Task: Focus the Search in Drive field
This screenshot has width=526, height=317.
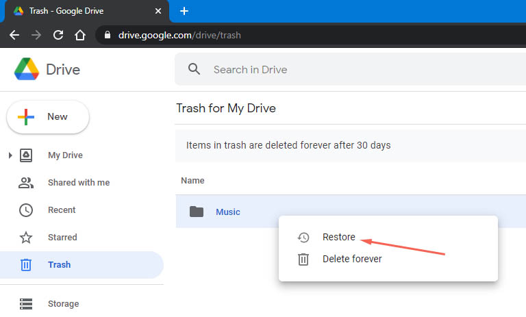Action: 350,69
